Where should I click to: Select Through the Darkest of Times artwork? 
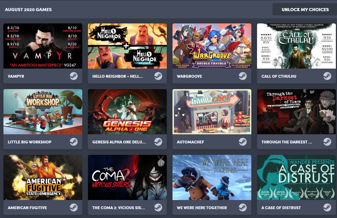296,112
